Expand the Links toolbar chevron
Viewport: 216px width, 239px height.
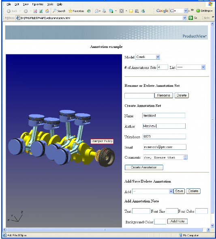point(213,17)
